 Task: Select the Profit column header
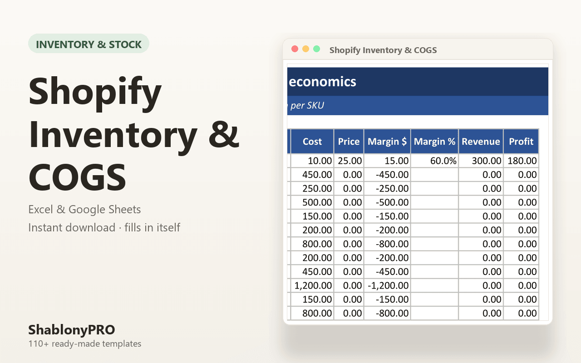(521, 142)
